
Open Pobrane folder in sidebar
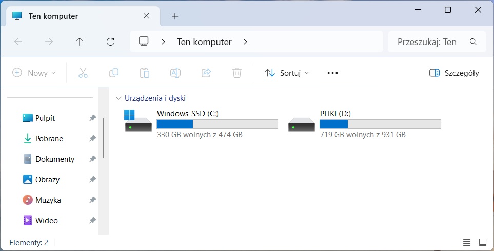pos(49,139)
